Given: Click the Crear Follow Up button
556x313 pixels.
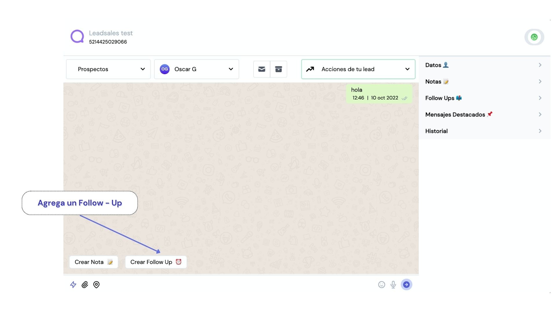Looking at the screenshot, I should [156, 262].
